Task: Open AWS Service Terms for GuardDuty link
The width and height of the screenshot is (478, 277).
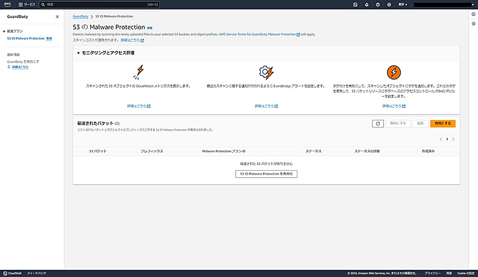Action: 258,34
